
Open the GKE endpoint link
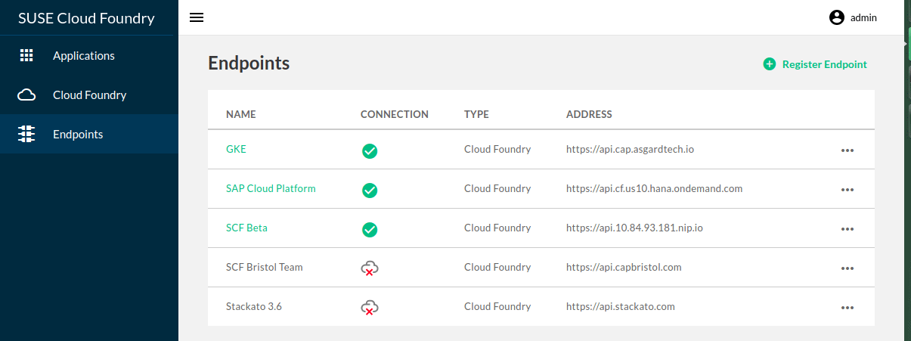coord(236,149)
